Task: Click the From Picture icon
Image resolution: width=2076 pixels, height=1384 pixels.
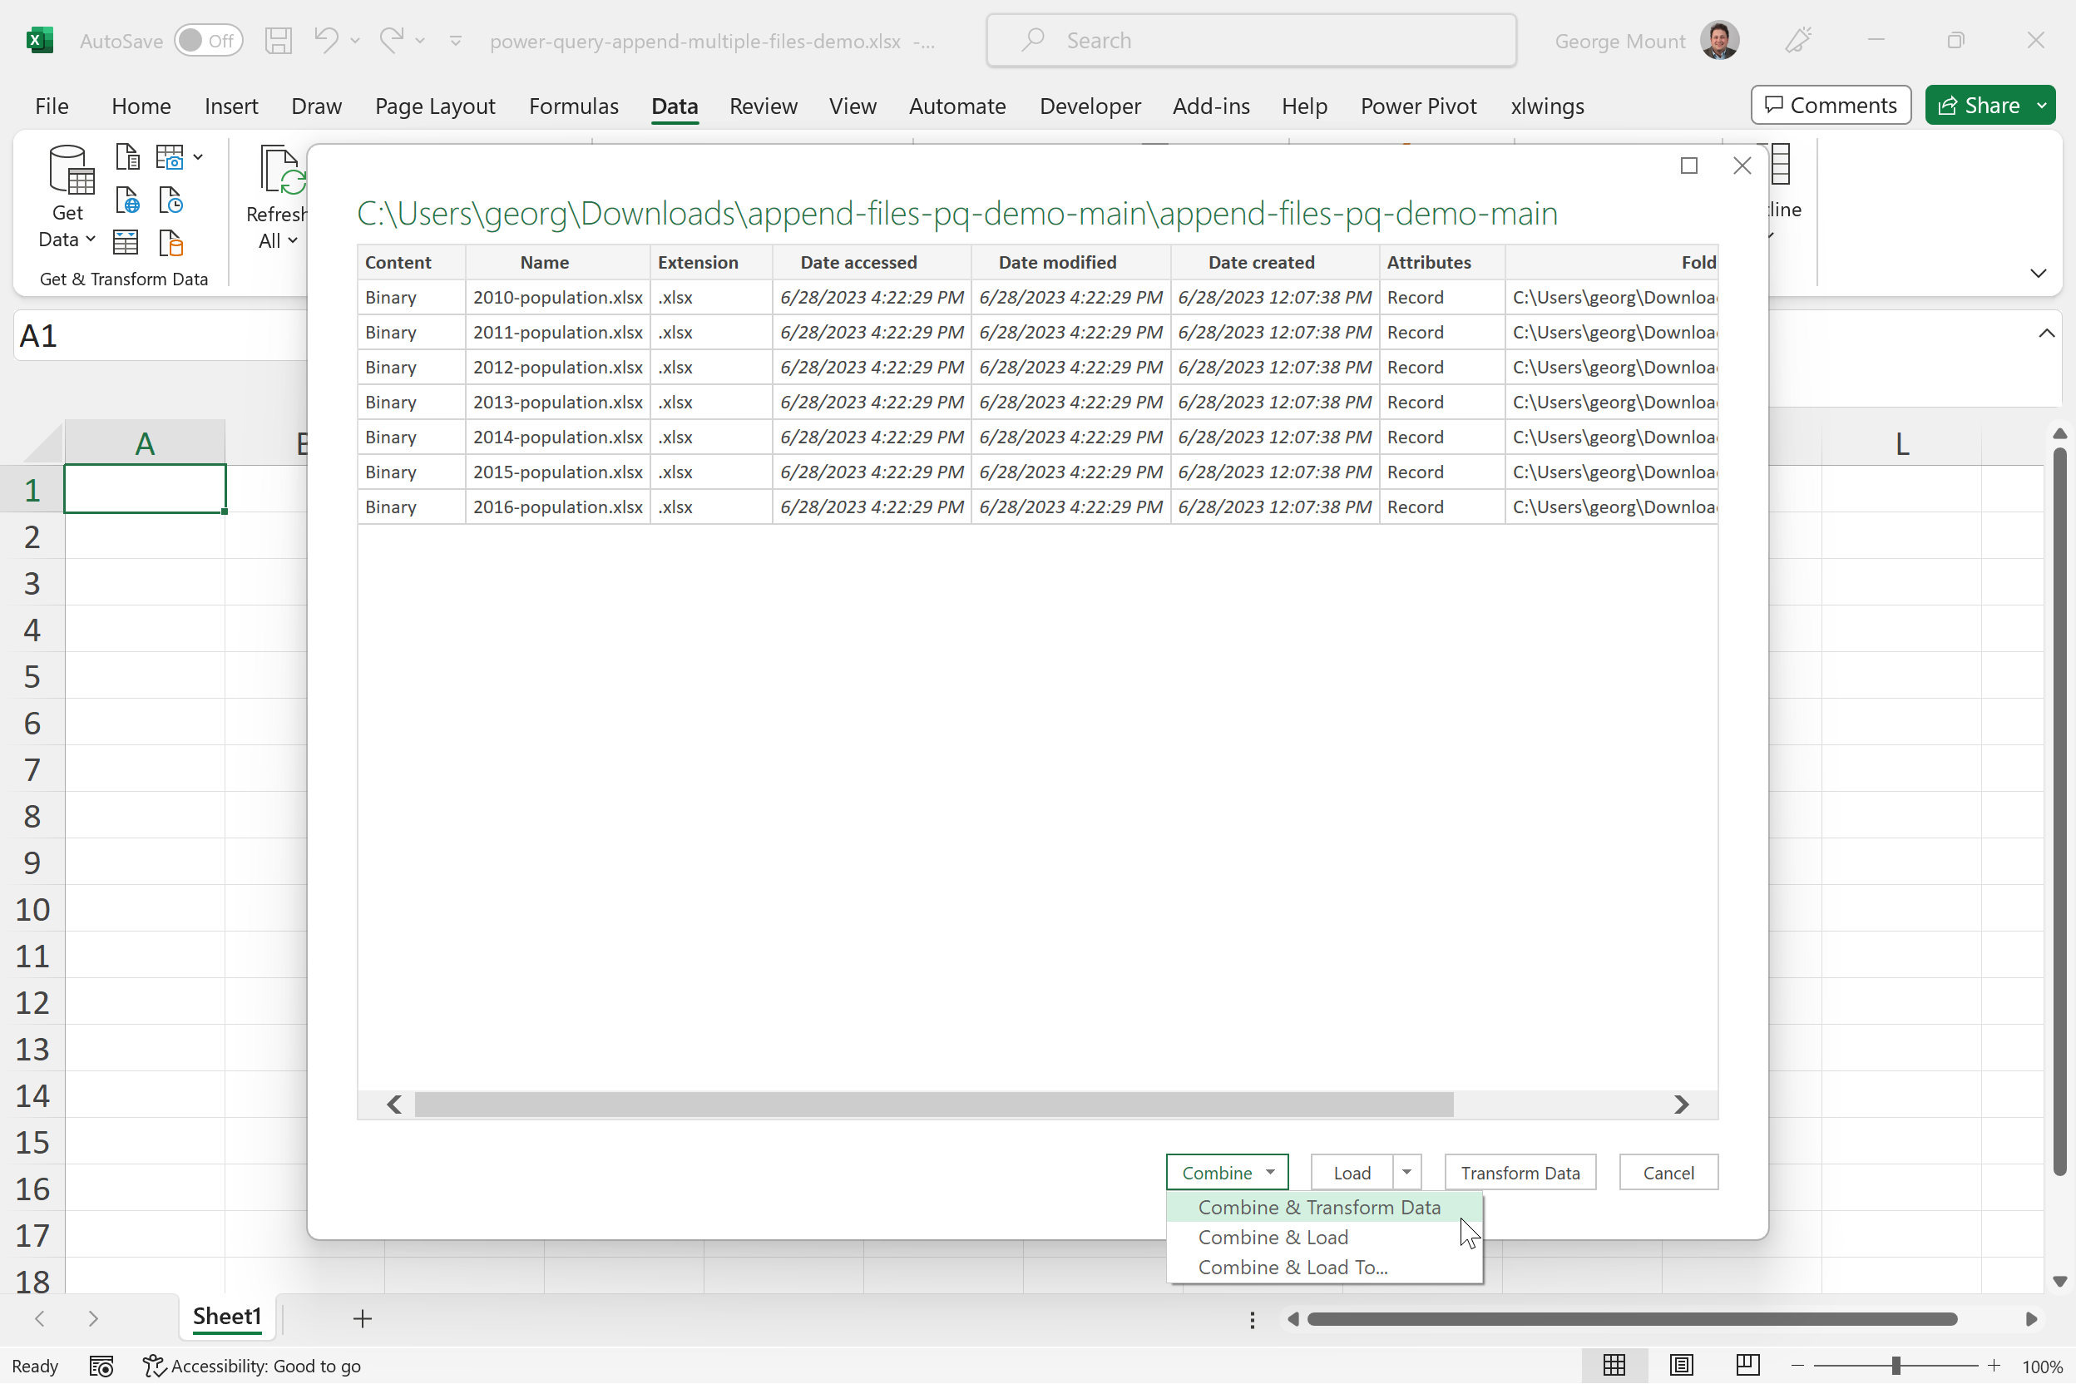Action: [171, 158]
